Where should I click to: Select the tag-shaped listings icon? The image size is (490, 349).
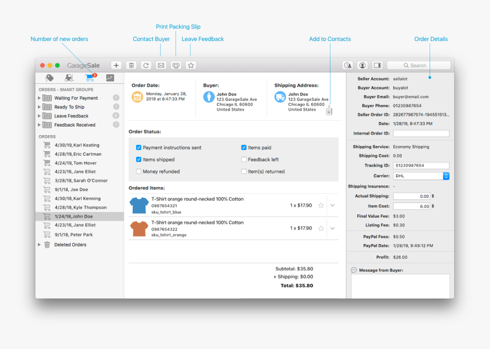[x=50, y=77]
